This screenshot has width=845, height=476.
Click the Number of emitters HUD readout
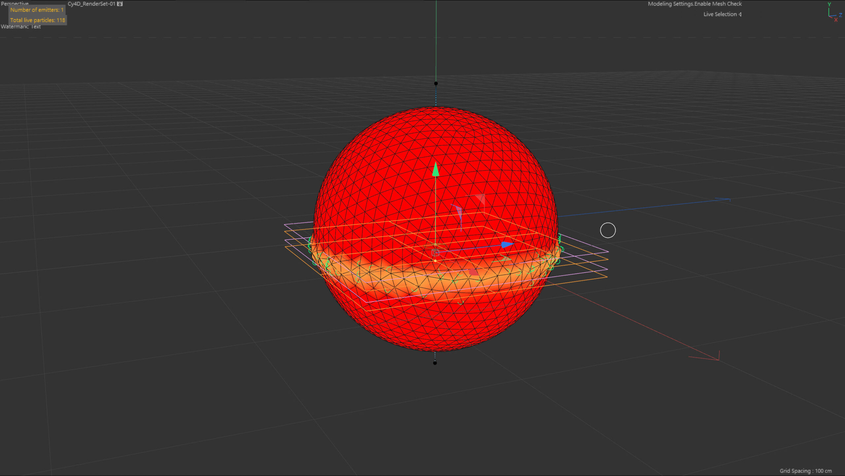pyautogui.click(x=37, y=10)
